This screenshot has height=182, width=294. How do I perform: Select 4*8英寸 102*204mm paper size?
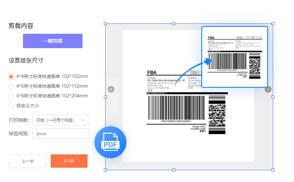click(11, 96)
